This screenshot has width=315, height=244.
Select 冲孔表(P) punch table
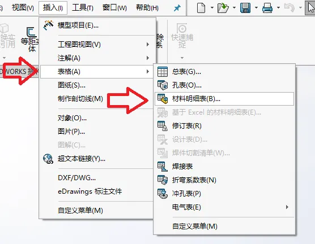point(224,194)
